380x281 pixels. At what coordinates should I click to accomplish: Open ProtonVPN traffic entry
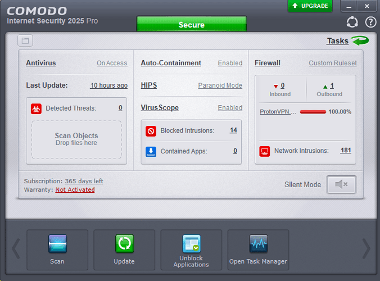click(278, 112)
